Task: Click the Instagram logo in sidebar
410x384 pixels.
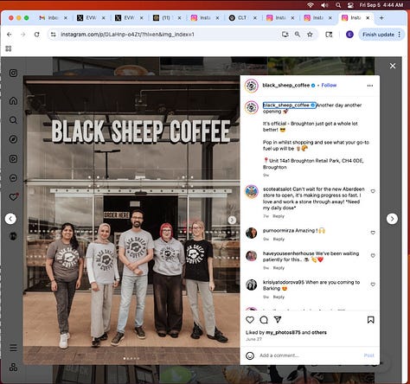Action: pyautogui.click(x=13, y=73)
